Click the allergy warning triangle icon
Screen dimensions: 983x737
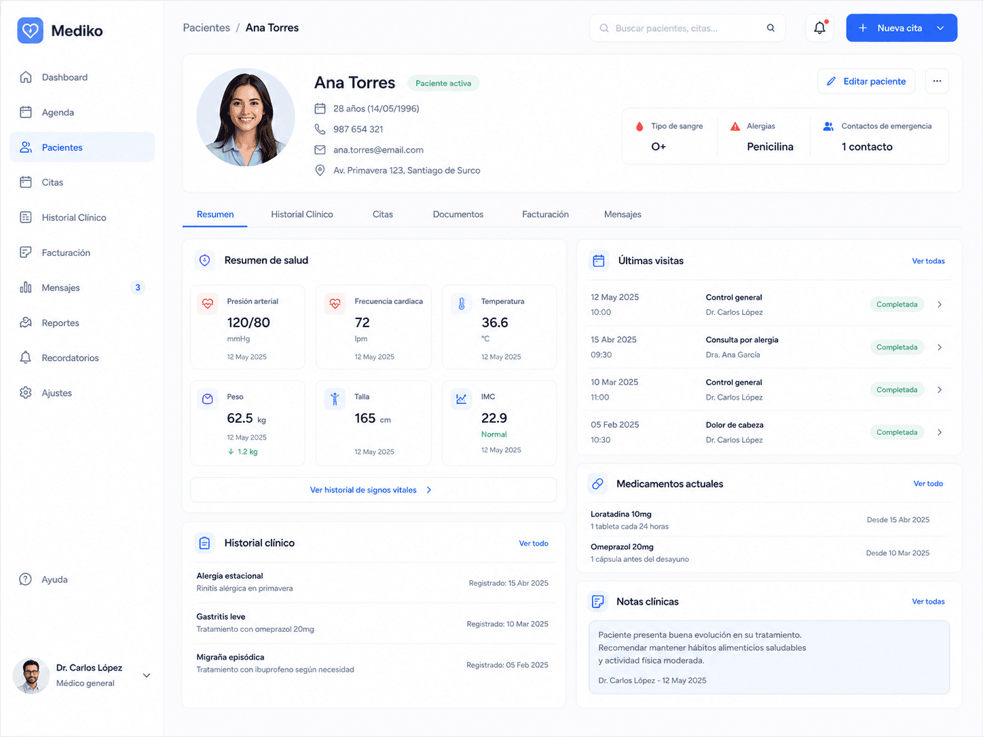point(735,126)
